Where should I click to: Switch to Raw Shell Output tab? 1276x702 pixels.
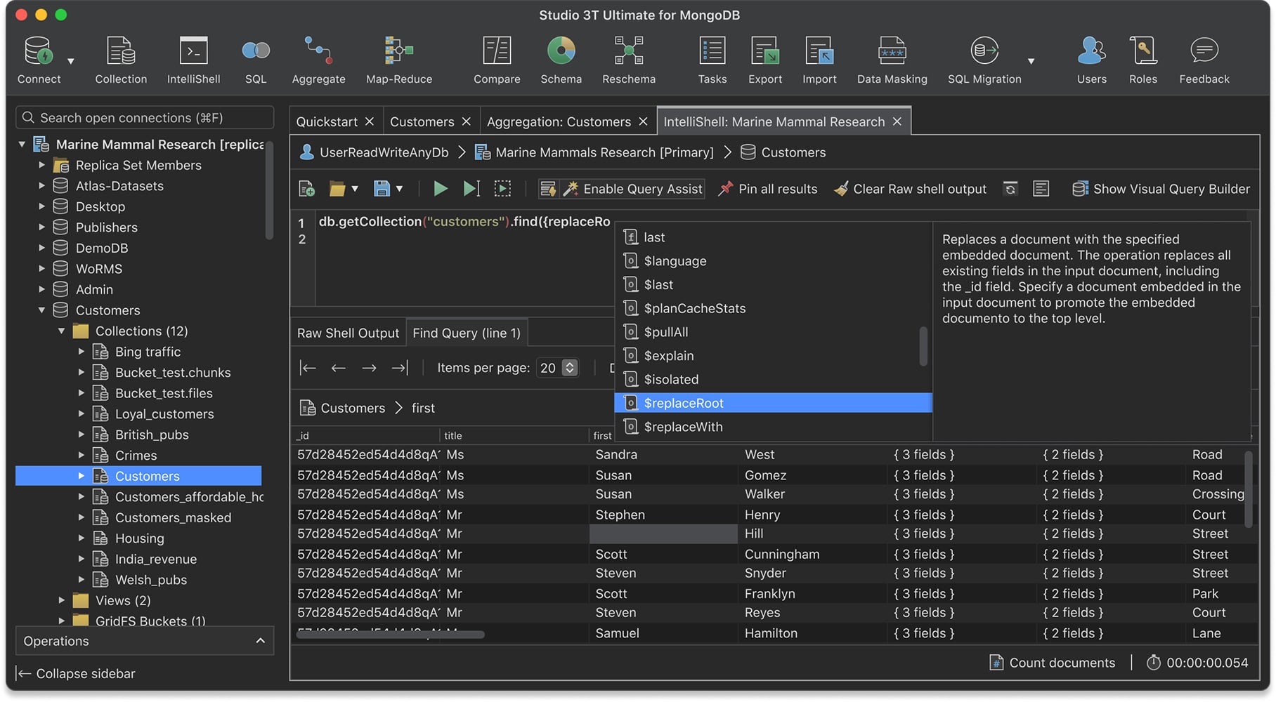348,333
